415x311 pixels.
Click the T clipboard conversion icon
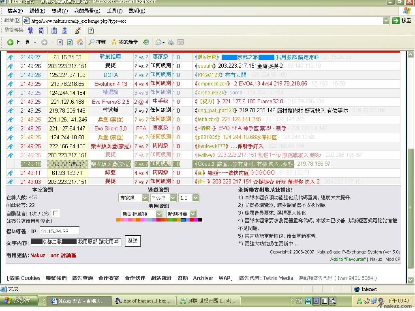click(x=54, y=30)
